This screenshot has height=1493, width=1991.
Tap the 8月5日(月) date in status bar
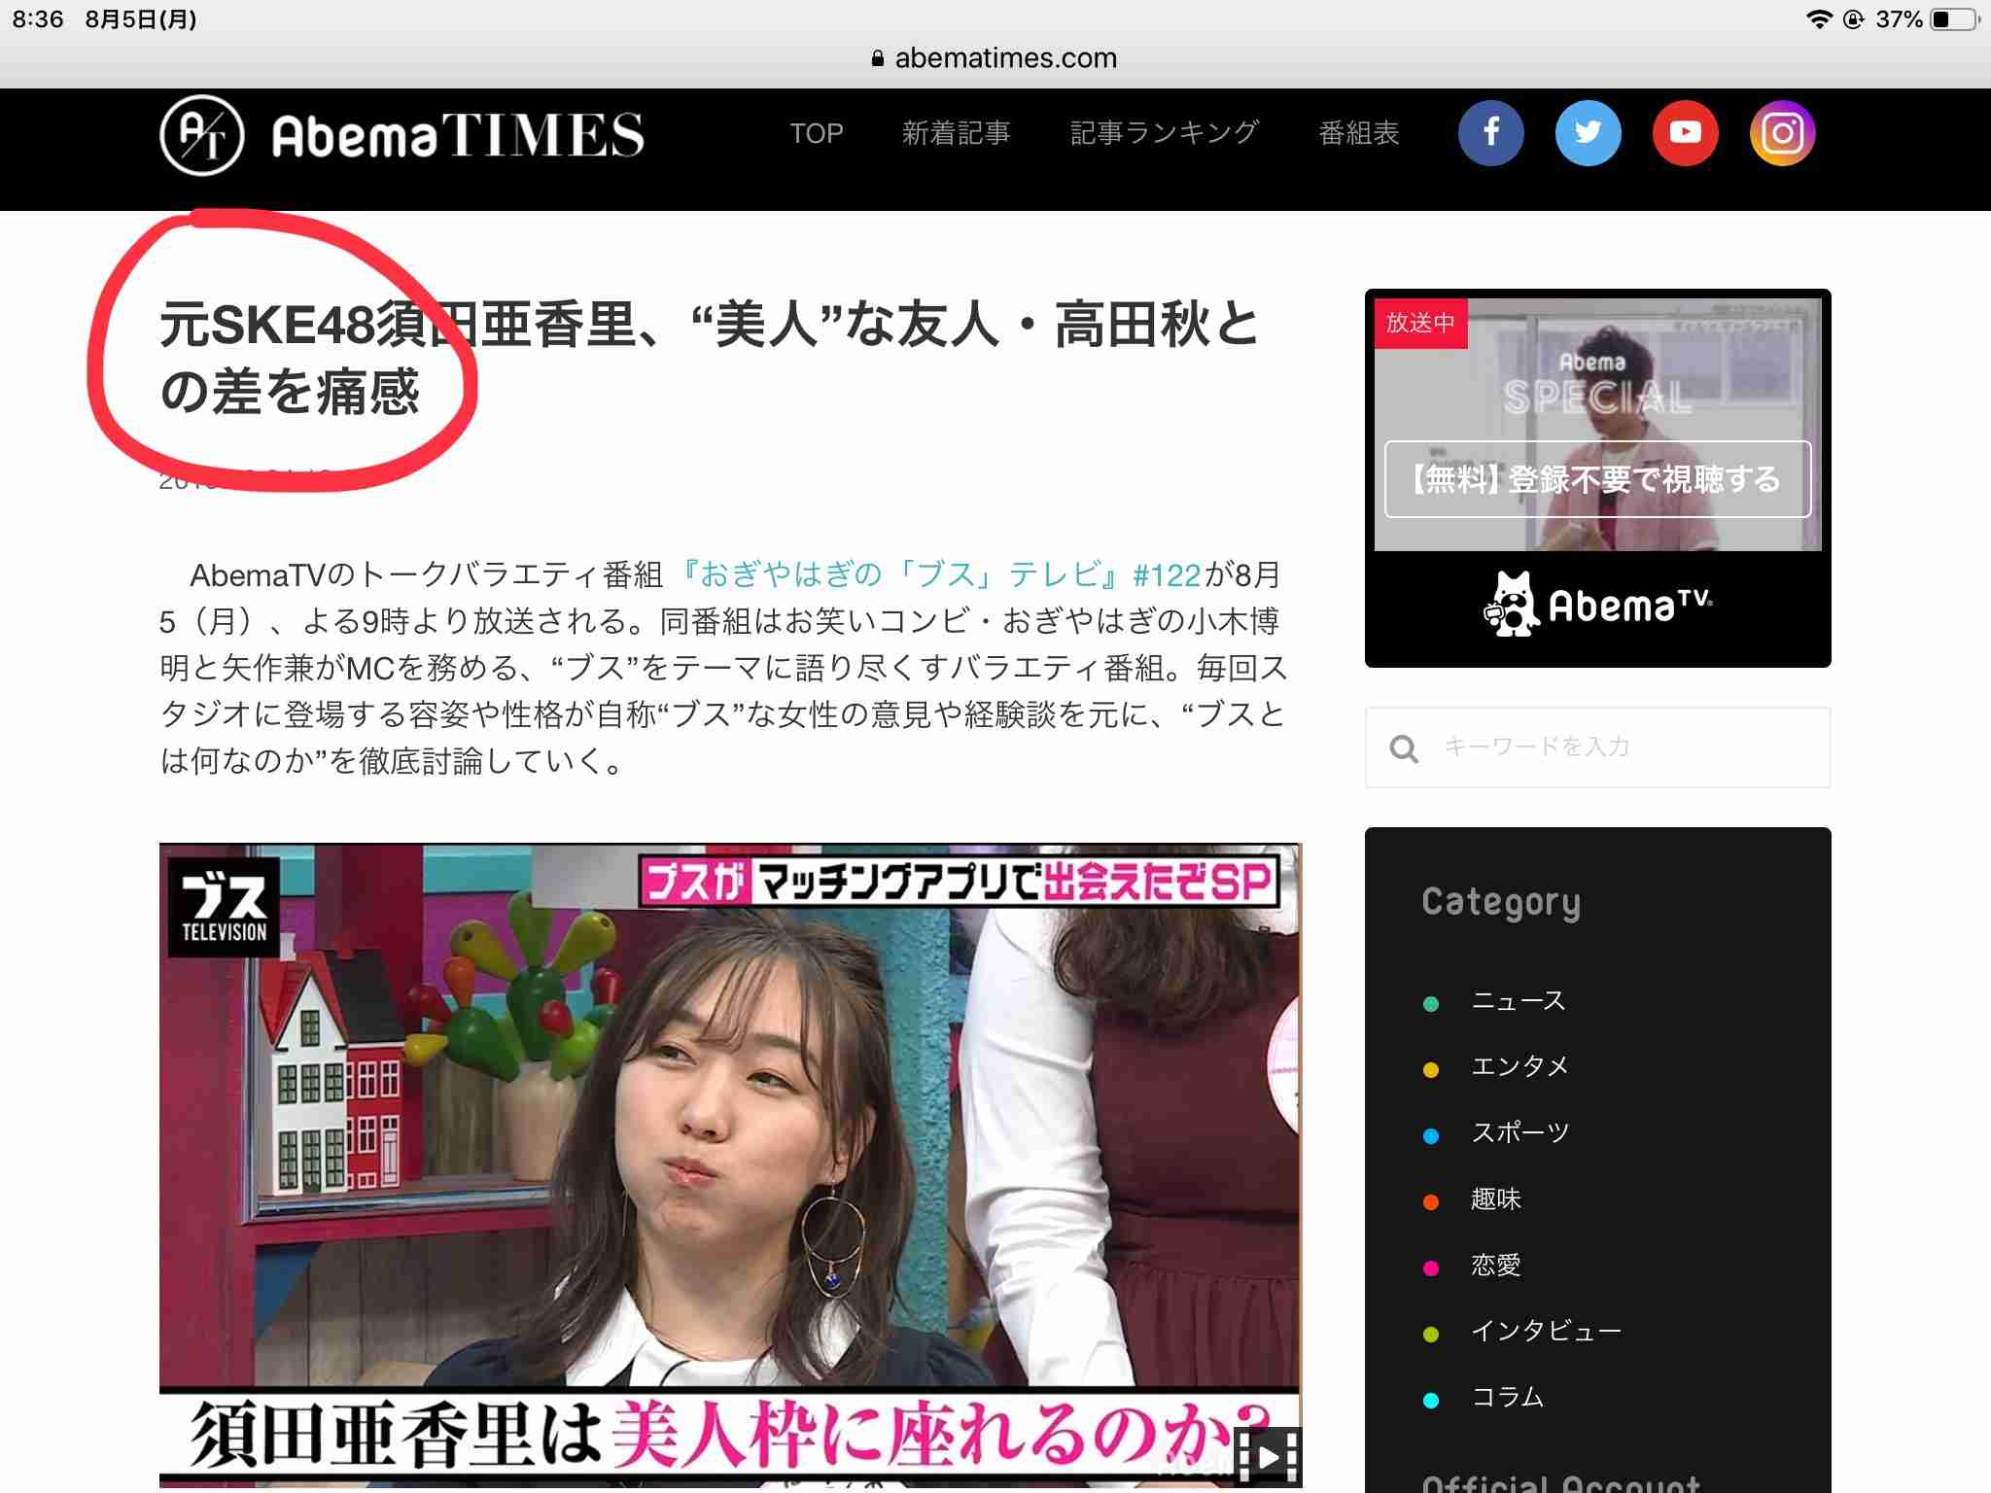pos(141,19)
